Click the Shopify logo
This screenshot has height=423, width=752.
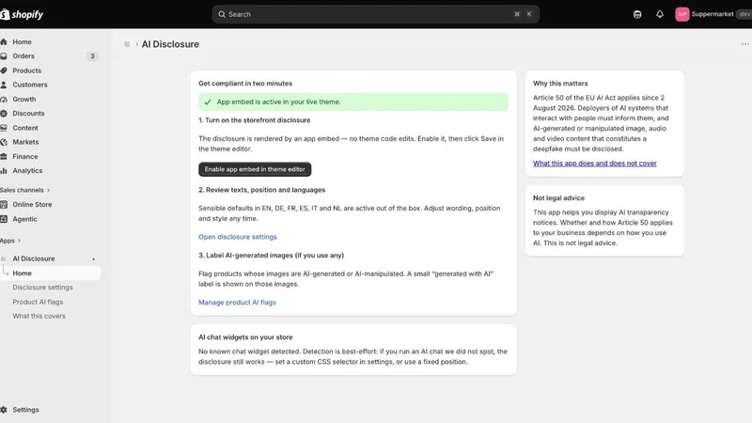point(22,14)
